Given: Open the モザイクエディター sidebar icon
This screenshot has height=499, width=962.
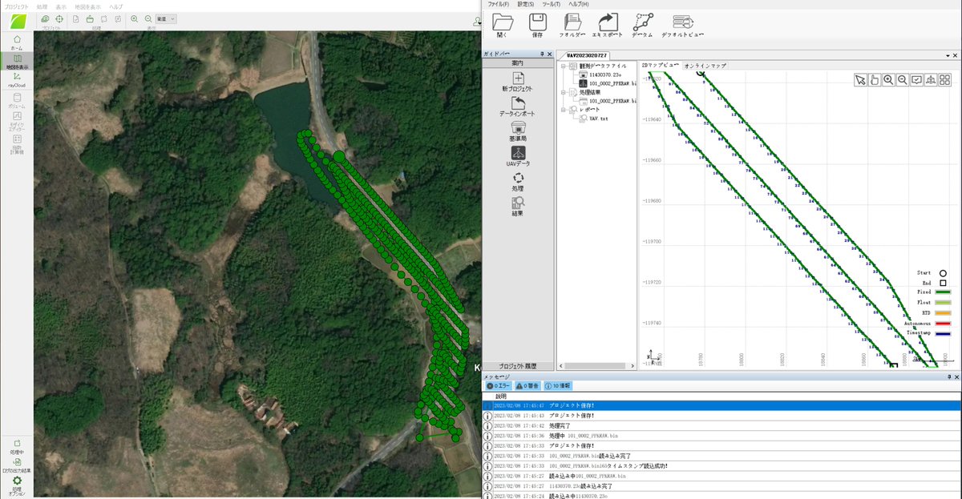Looking at the screenshot, I should (x=16, y=121).
